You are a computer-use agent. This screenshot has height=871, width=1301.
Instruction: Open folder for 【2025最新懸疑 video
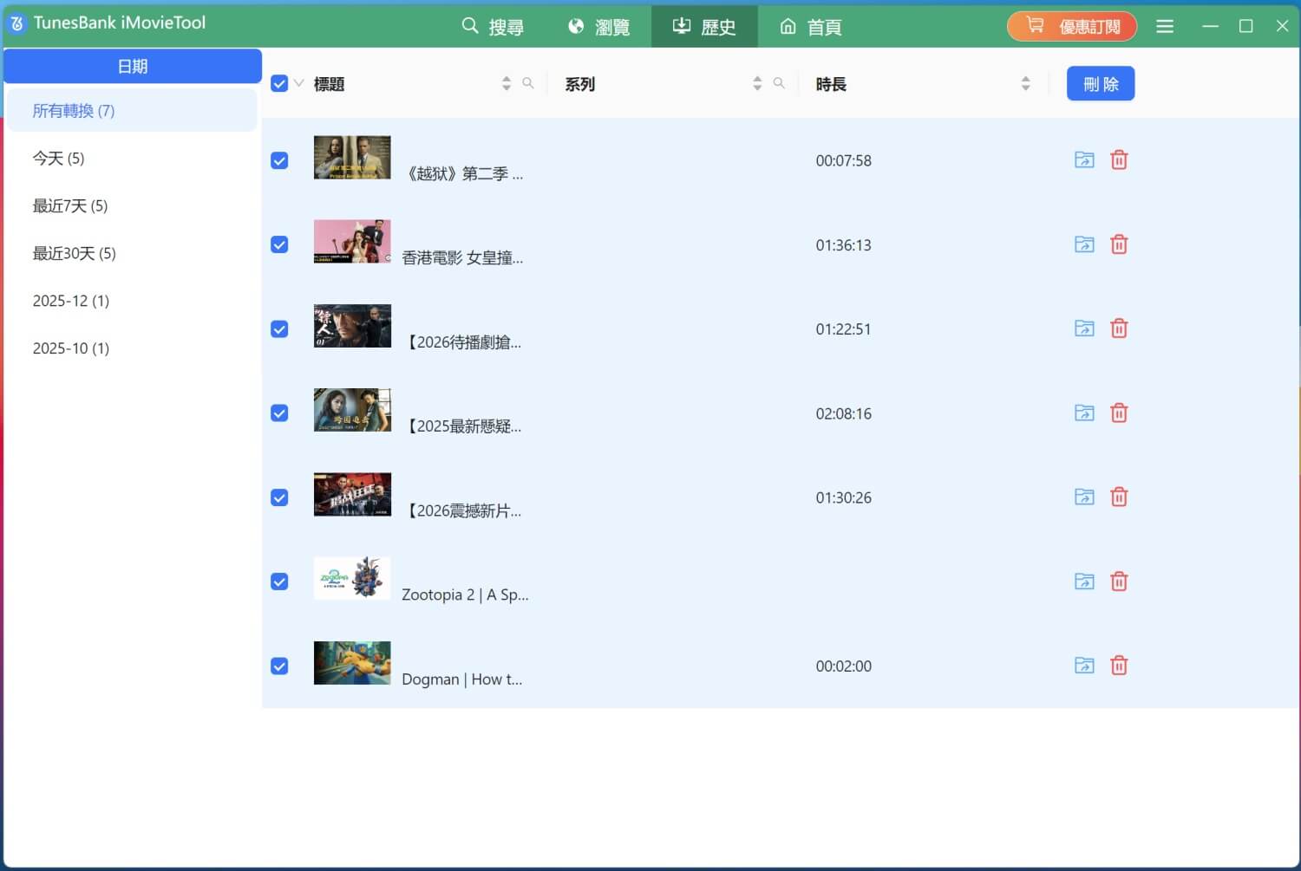click(1084, 413)
